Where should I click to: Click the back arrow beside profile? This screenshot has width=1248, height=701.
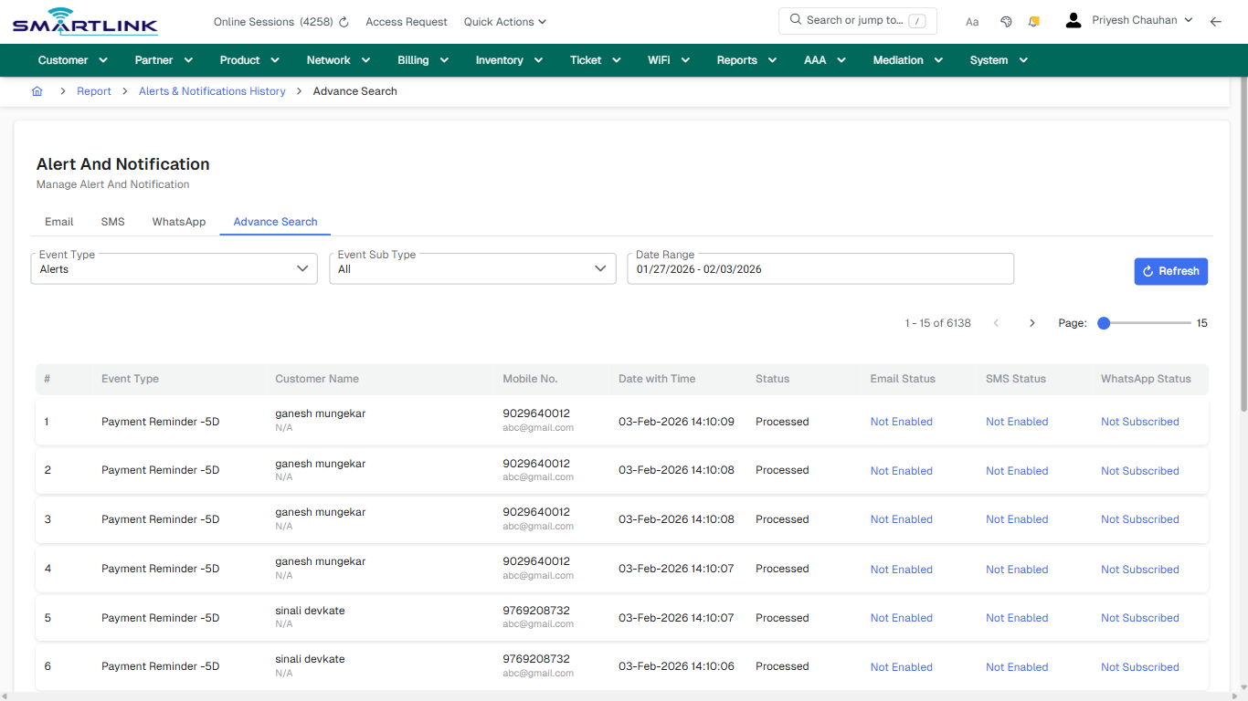tap(1216, 21)
